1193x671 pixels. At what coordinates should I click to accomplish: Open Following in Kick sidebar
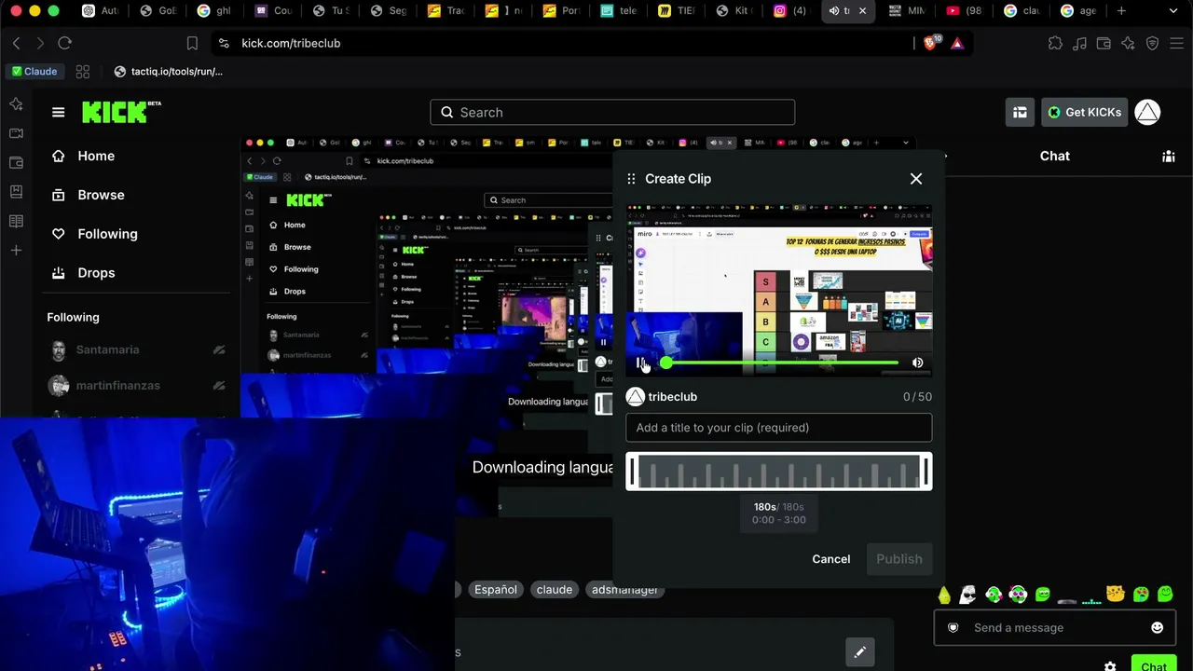click(94, 234)
